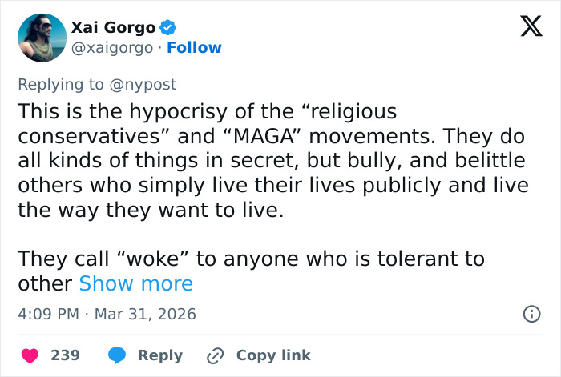561x377 pixels.
Task: Click the X logo icon
Action: [526, 28]
